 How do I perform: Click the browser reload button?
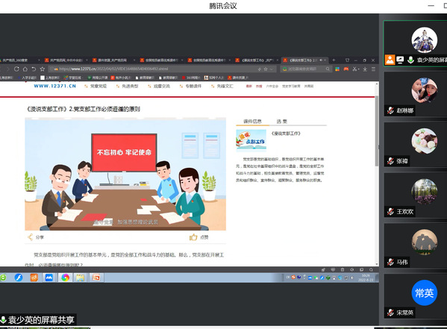pos(16,69)
